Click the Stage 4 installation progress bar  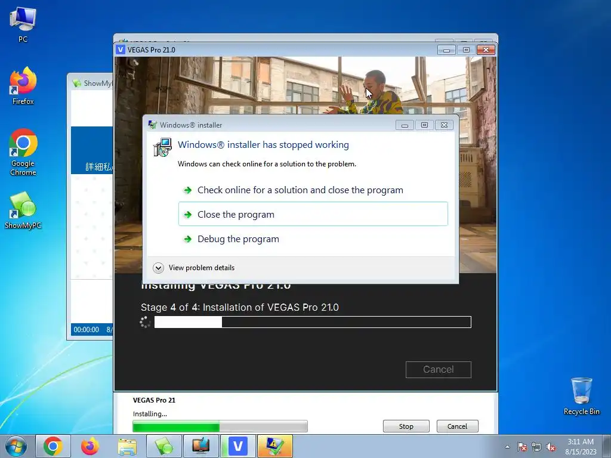[313, 322]
